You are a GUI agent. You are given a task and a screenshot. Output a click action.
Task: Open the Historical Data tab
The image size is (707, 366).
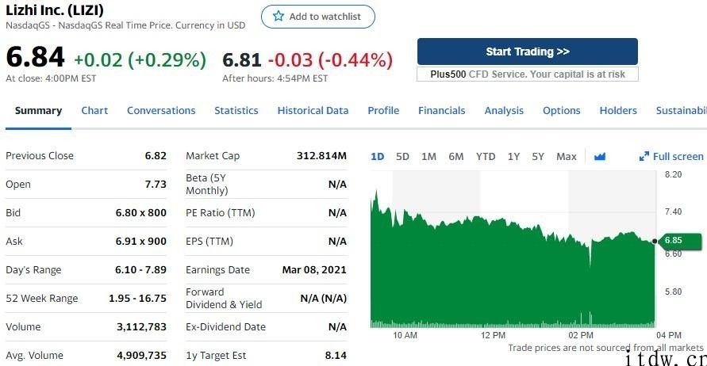point(313,111)
